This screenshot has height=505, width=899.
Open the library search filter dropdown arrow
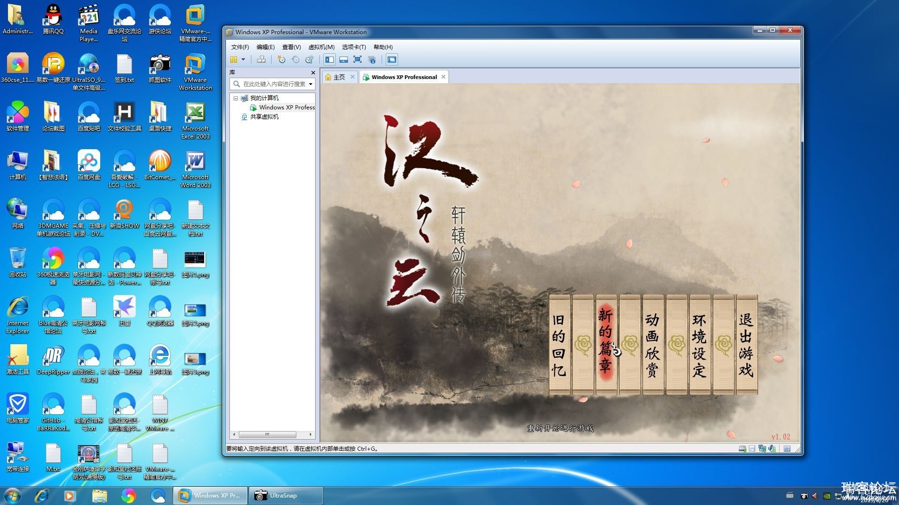coord(310,84)
